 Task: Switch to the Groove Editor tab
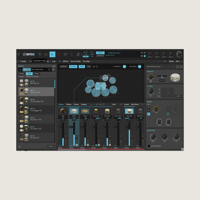tap(76, 61)
